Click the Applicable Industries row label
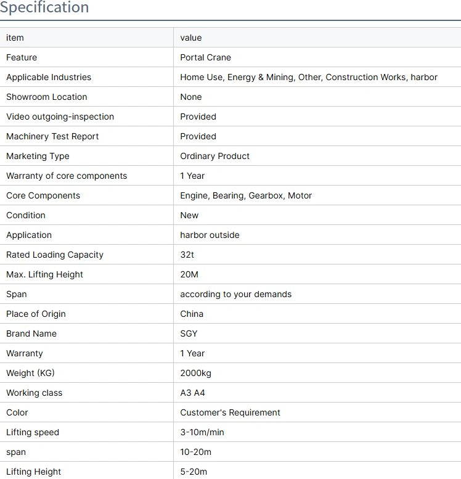 click(x=49, y=77)
